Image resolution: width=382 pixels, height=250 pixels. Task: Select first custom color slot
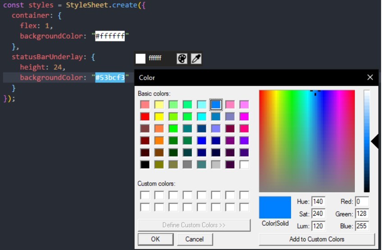(145, 195)
